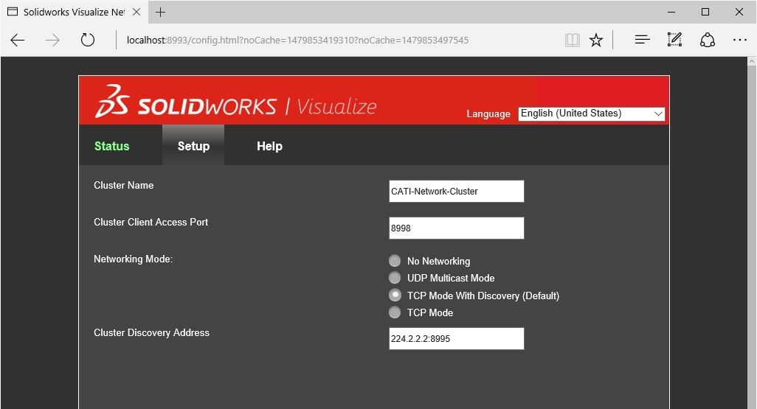The image size is (757, 409).
Task: Select TCP Mode With Discovery (Default)
Action: tap(395, 296)
